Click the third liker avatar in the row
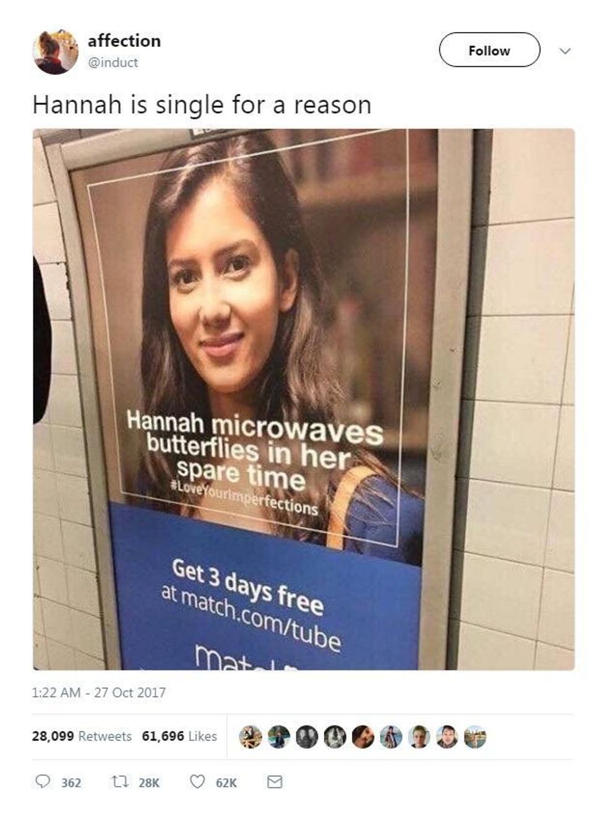606x817 pixels. click(x=307, y=737)
